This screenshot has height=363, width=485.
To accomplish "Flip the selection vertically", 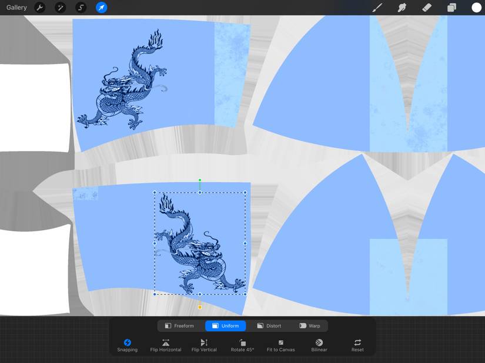I will (204, 345).
